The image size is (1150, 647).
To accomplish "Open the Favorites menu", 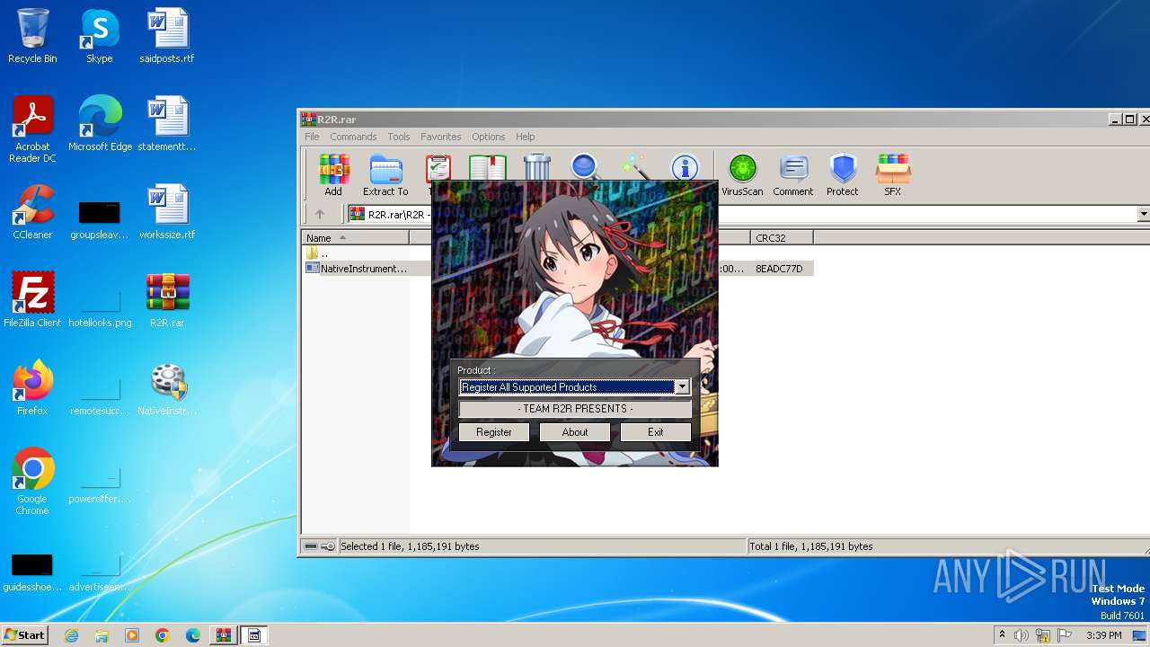I will (441, 137).
